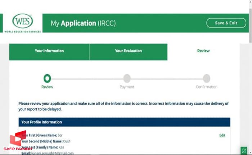The width and height of the screenshot is (252, 155).
Task: Select the Confirmation step circle
Action: tap(206, 78)
